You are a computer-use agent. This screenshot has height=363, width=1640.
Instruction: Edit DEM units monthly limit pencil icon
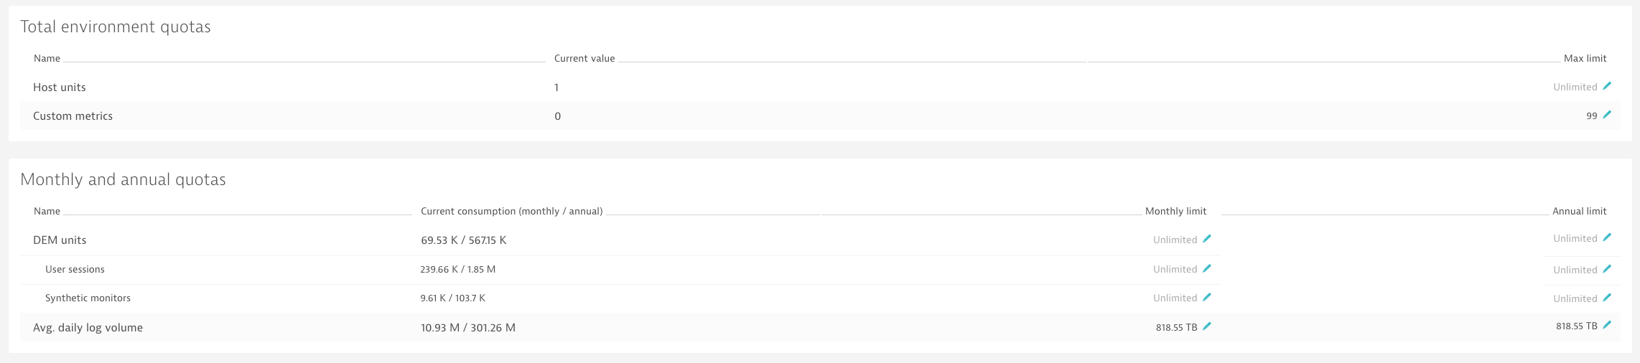1207,239
